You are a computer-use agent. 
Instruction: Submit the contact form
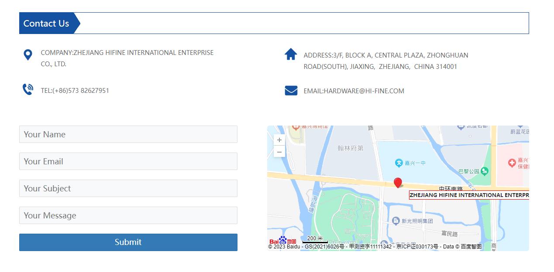tap(128, 242)
